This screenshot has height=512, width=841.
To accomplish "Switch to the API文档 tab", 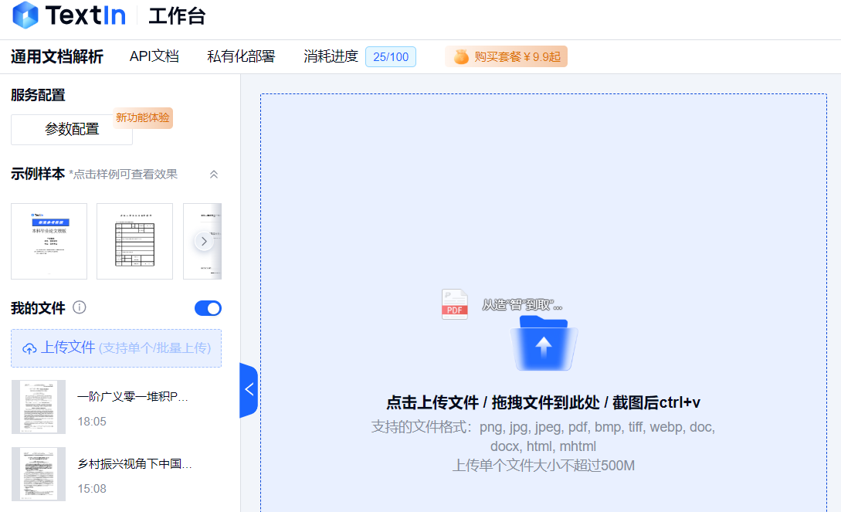I will pyautogui.click(x=154, y=56).
